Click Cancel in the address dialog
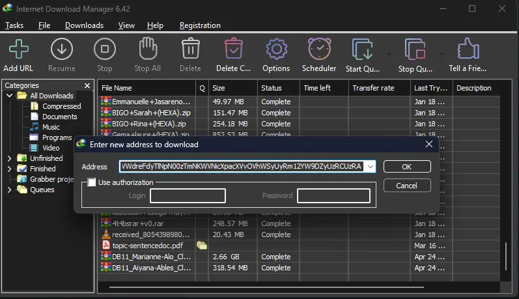 pyautogui.click(x=407, y=186)
